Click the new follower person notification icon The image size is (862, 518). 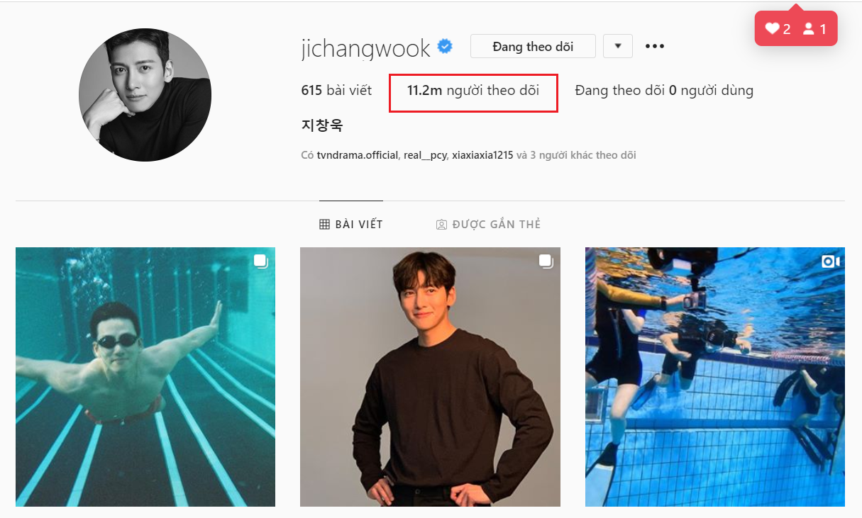[809, 29]
